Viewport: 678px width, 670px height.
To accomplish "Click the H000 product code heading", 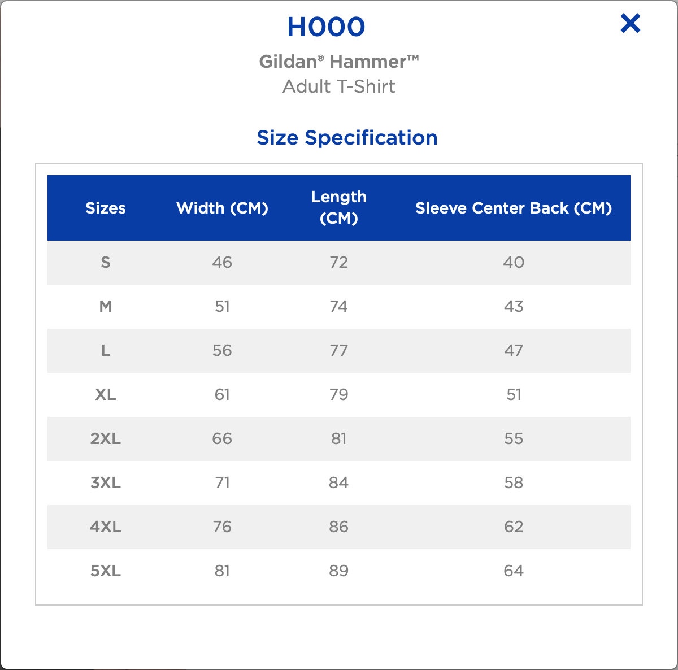I will pos(326,27).
